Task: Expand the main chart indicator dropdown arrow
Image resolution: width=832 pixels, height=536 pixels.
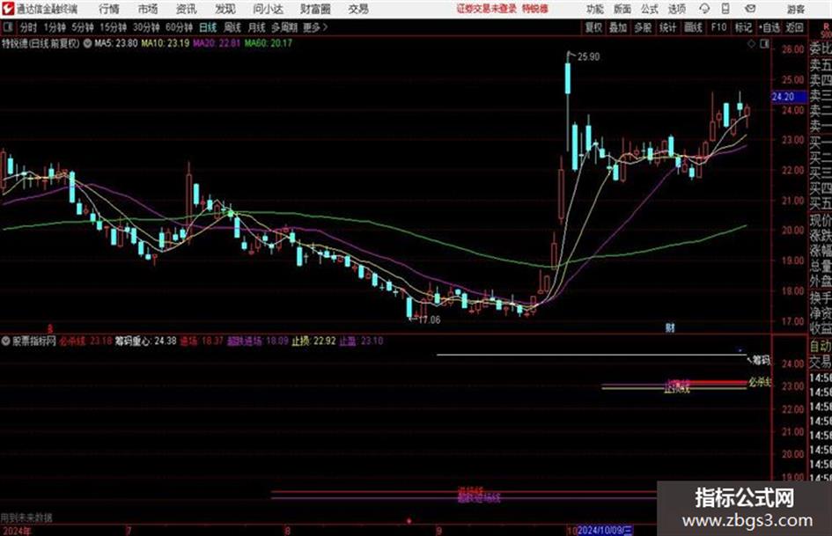Action: click(x=87, y=43)
